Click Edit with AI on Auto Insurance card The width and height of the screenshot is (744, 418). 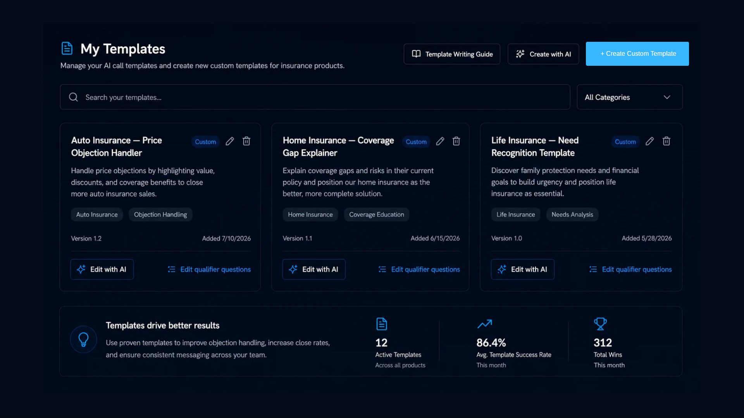click(102, 269)
